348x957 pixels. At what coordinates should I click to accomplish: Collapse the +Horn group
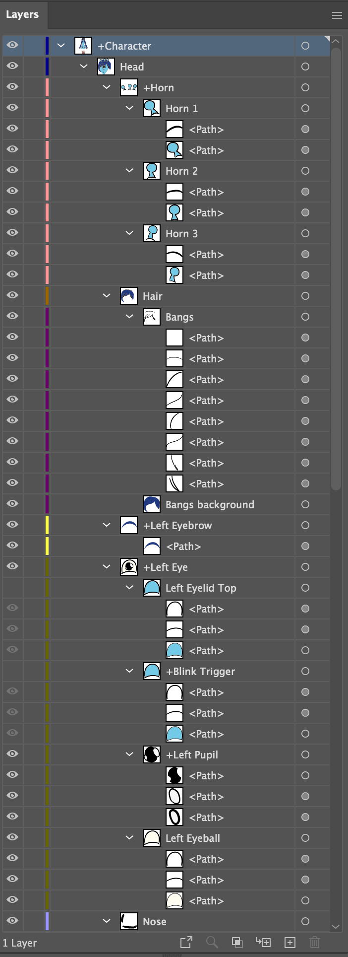pyautogui.click(x=107, y=87)
